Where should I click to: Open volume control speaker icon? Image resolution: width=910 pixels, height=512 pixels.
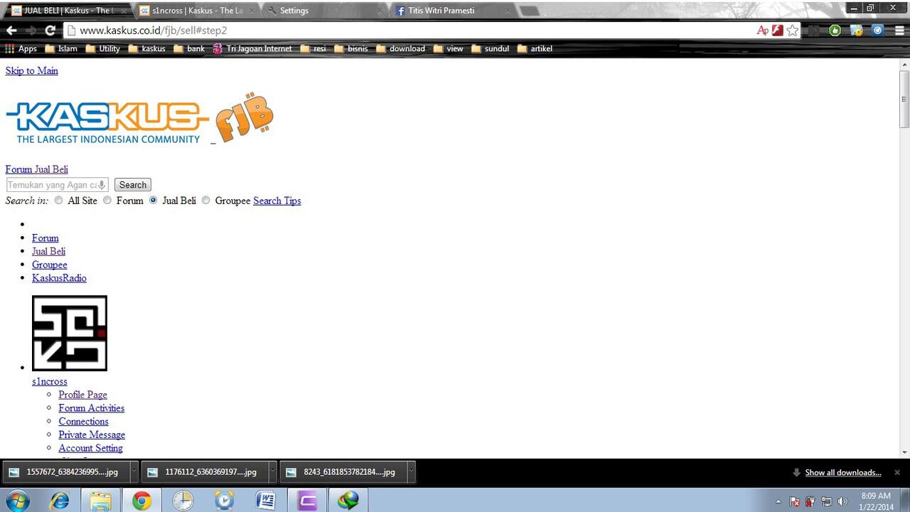[x=842, y=501]
